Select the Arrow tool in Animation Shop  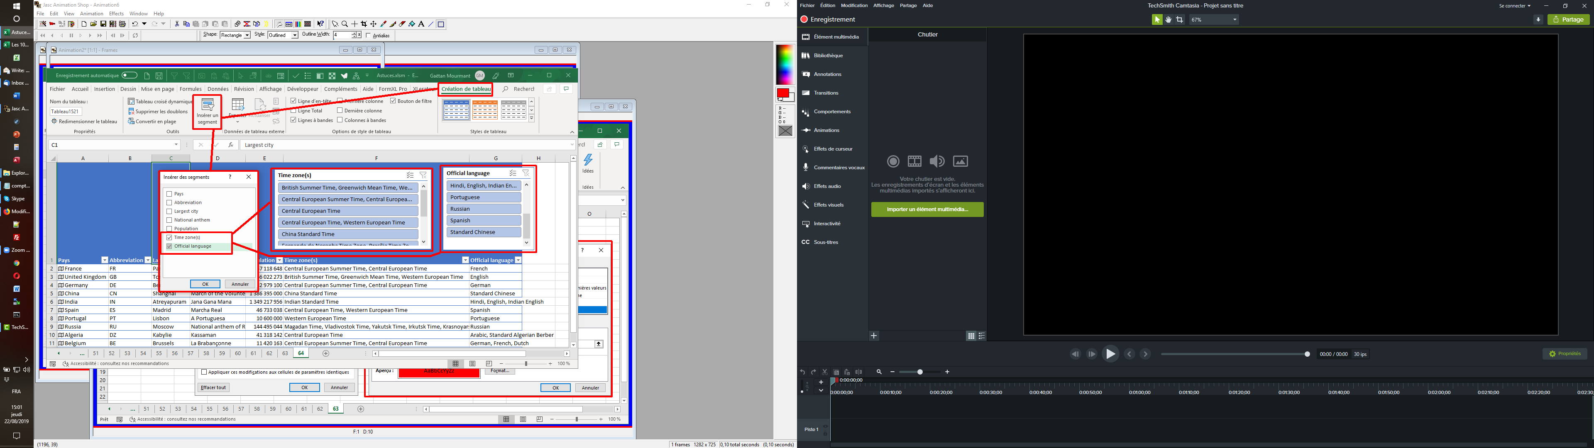pos(335,24)
